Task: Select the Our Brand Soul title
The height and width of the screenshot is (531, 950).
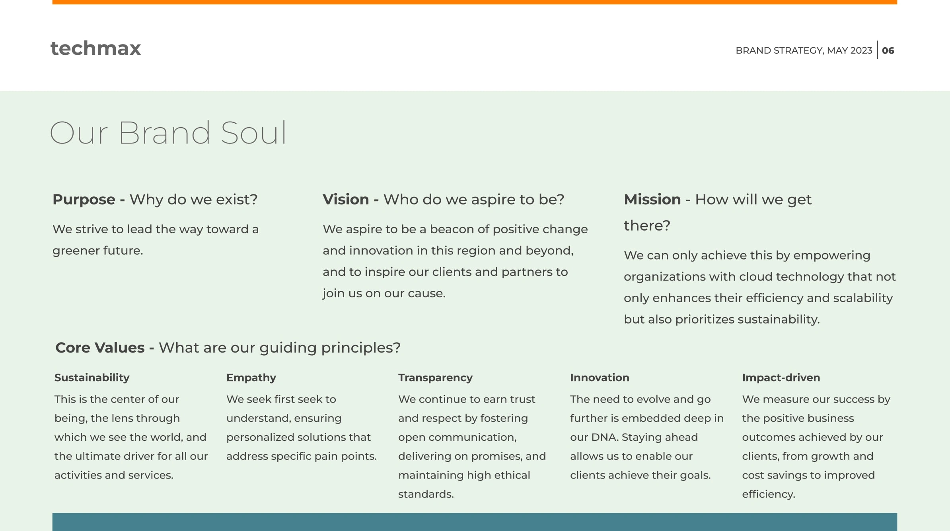Action: 168,132
